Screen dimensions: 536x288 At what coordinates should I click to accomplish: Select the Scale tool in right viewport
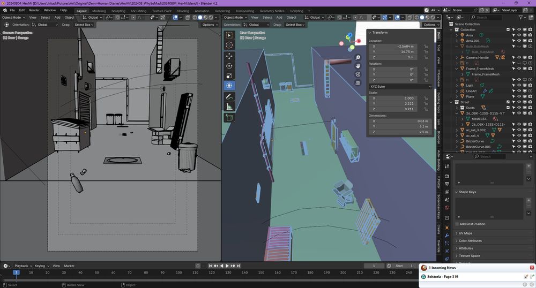[x=229, y=76]
